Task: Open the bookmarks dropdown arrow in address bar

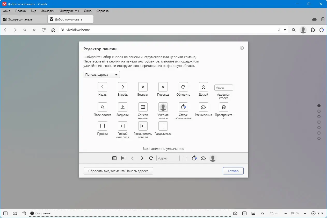Action: pyautogui.click(x=285, y=30)
